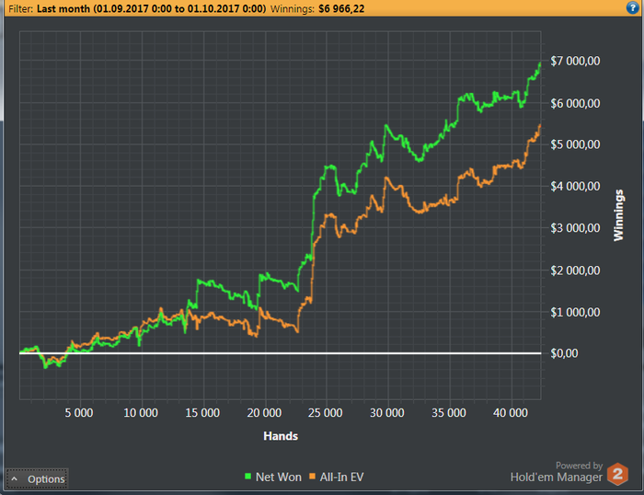Image resolution: width=644 pixels, height=495 pixels.
Task: Click the Hands axis title
Action: (x=281, y=436)
